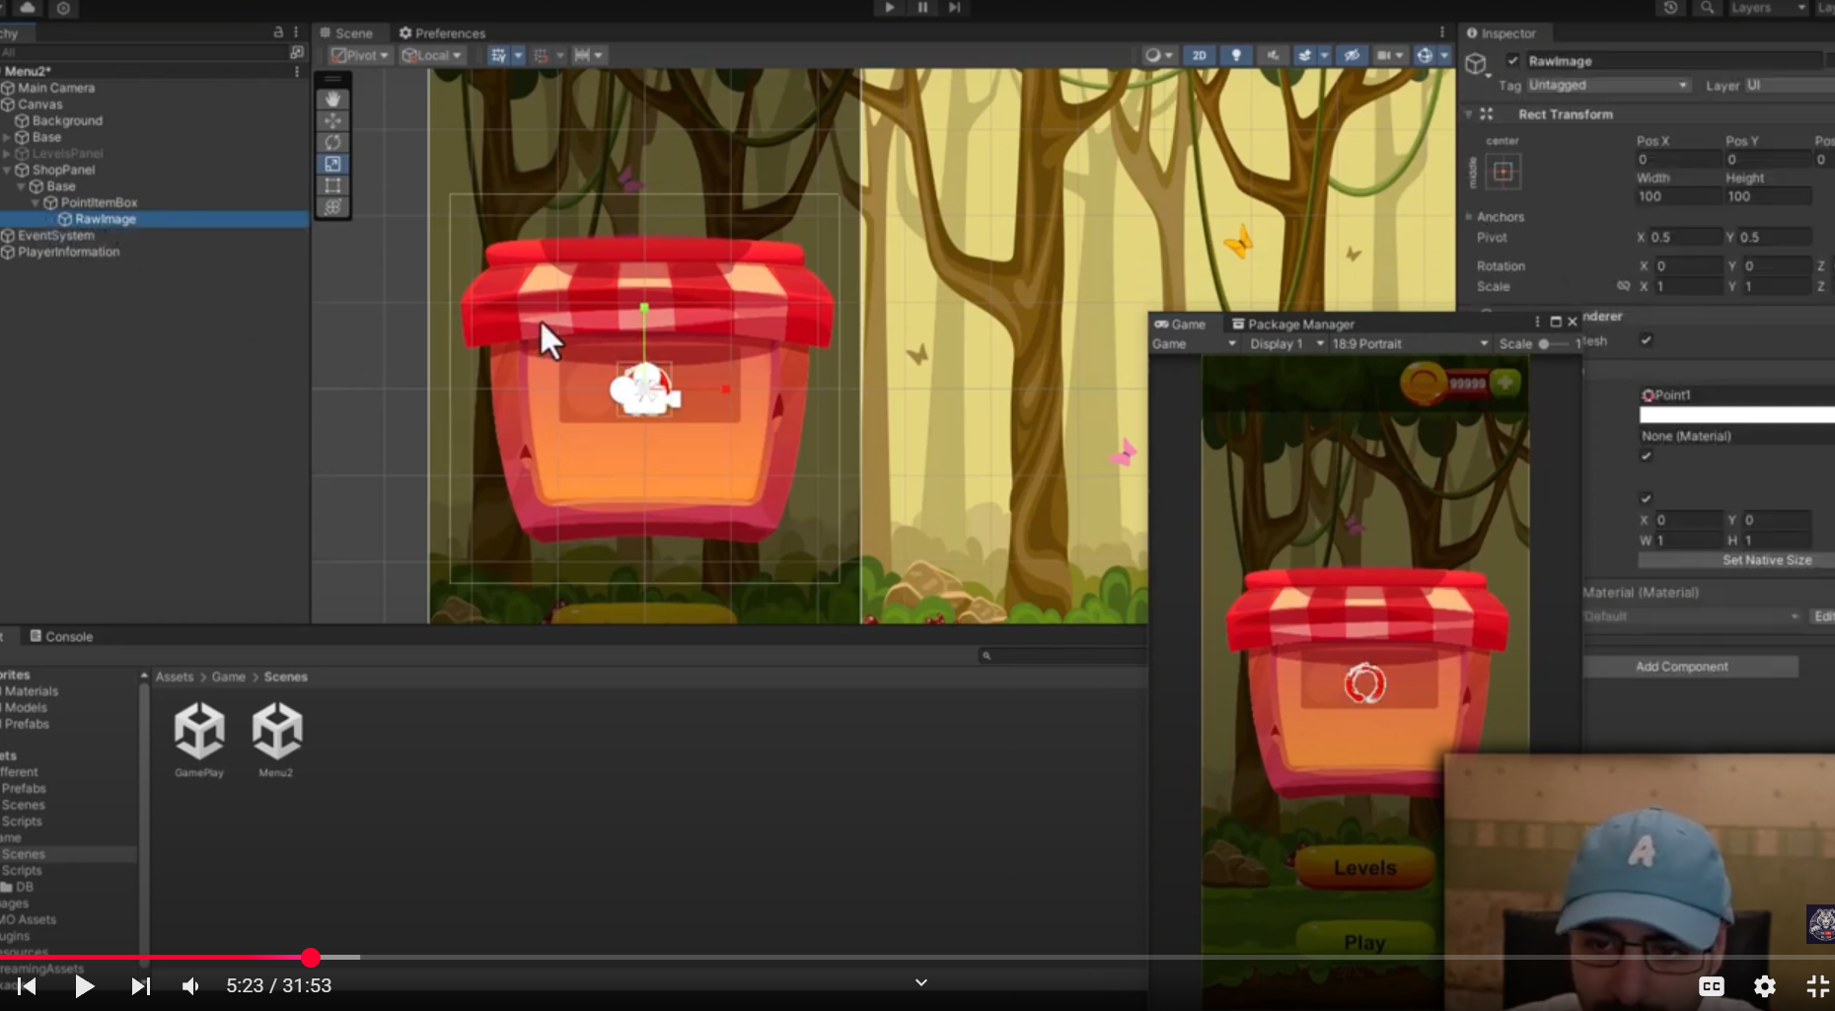Viewport: 1835px width, 1011px height.
Task: Open YouTube settings gear
Action: [1765, 986]
